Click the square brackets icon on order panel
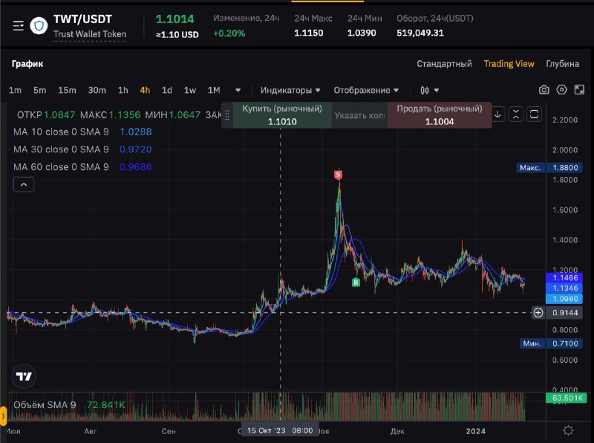Viewport: 594px width, 443px height. tap(534, 114)
